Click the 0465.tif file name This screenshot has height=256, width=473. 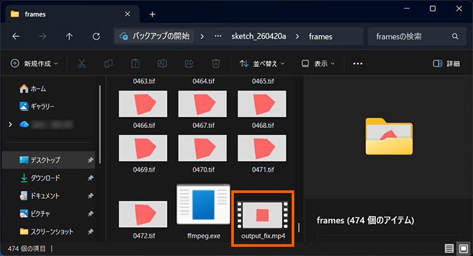pos(263,81)
